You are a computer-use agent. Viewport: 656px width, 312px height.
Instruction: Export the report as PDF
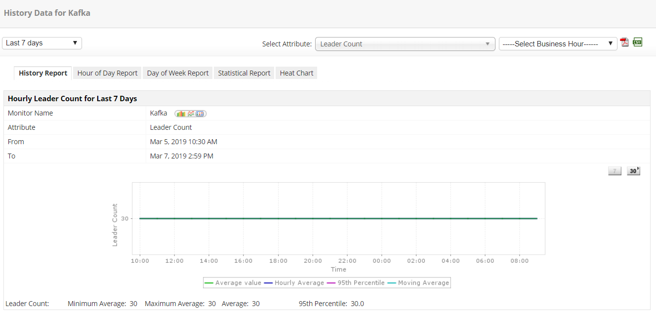coord(624,43)
